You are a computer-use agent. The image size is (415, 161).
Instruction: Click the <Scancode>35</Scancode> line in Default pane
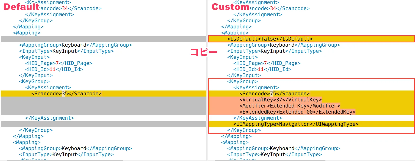click(x=66, y=94)
